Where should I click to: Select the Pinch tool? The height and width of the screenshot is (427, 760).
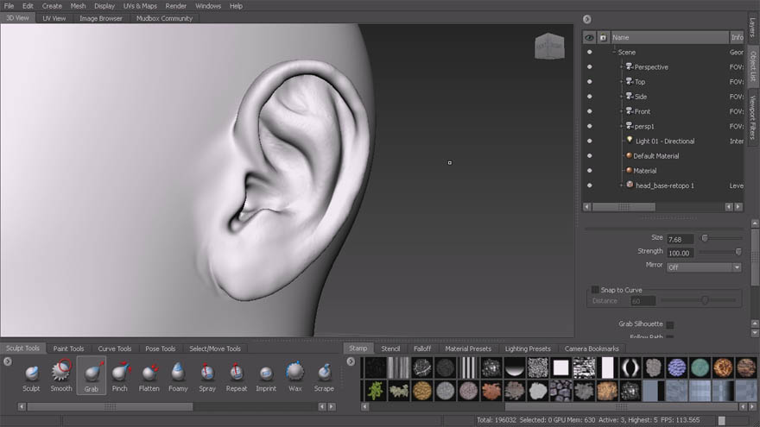pos(120,377)
